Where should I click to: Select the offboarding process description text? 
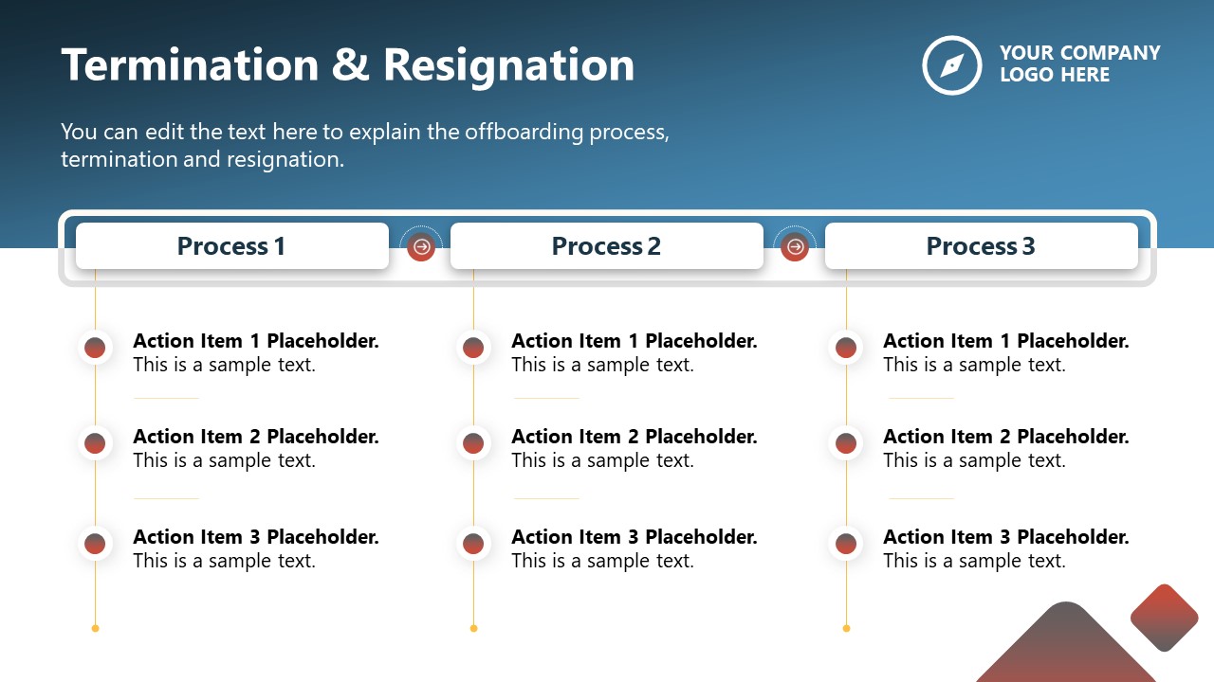tap(365, 145)
